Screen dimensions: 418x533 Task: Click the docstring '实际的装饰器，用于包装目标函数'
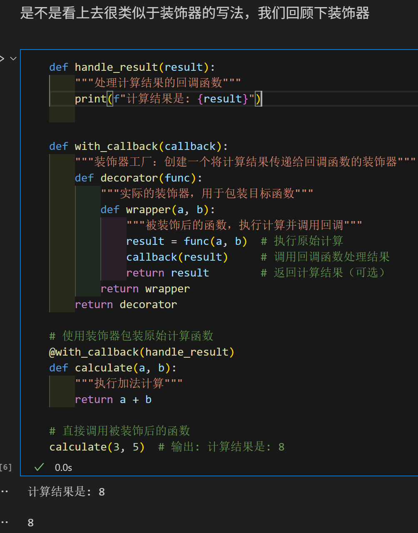[x=207, y=194]
